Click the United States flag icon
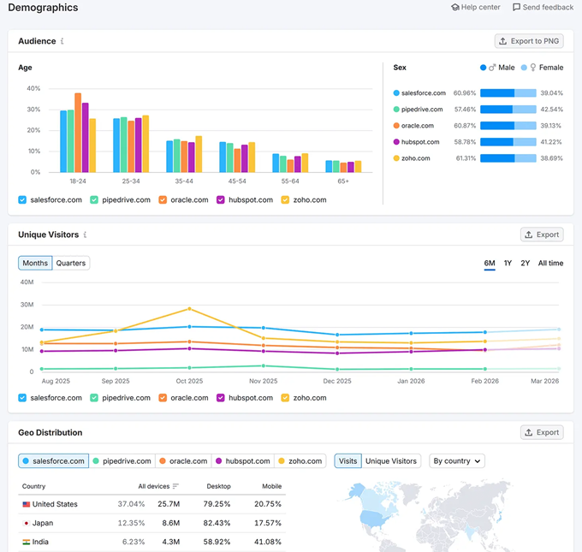This screenshot has width=582, height=552. [26, 504]
